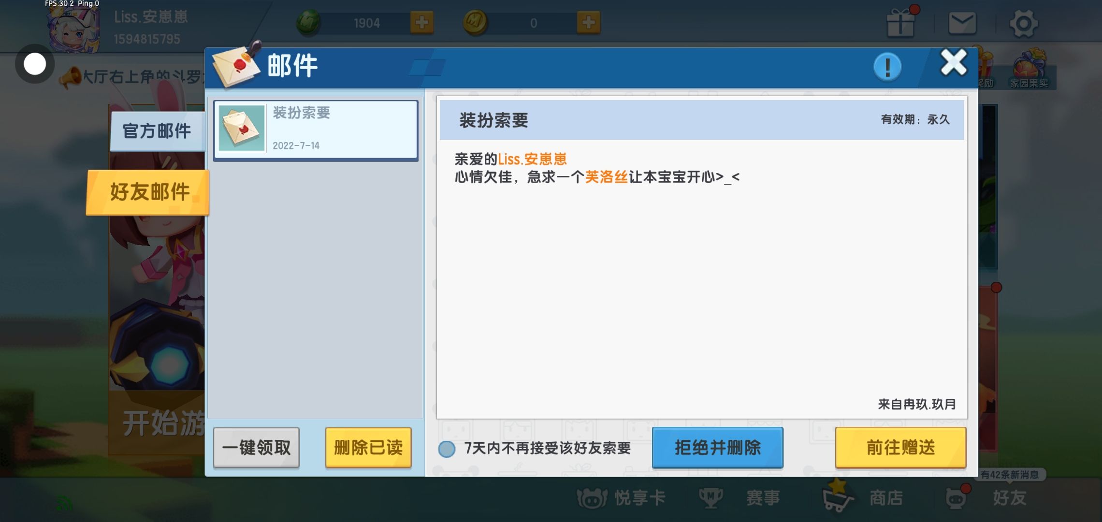Add gold coins with plus button
The width and height of the screenshot is (1102, 522).
[588, 23]
